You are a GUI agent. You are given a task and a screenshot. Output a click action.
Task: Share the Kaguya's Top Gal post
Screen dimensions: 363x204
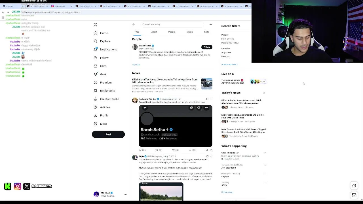[211, 150]
